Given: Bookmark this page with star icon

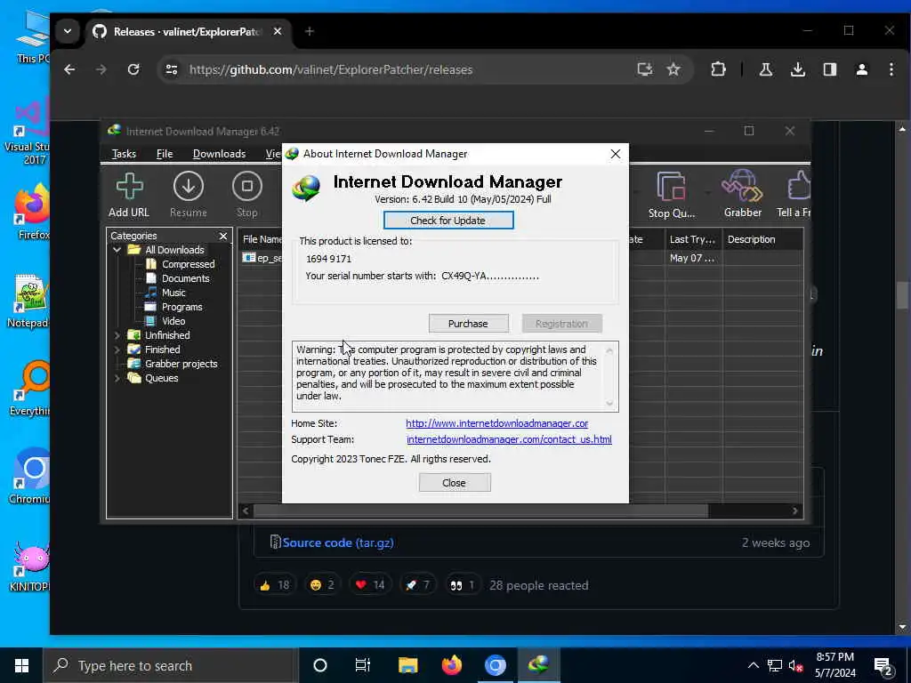Looking at the screenshot, I should (x=673, y=69).
